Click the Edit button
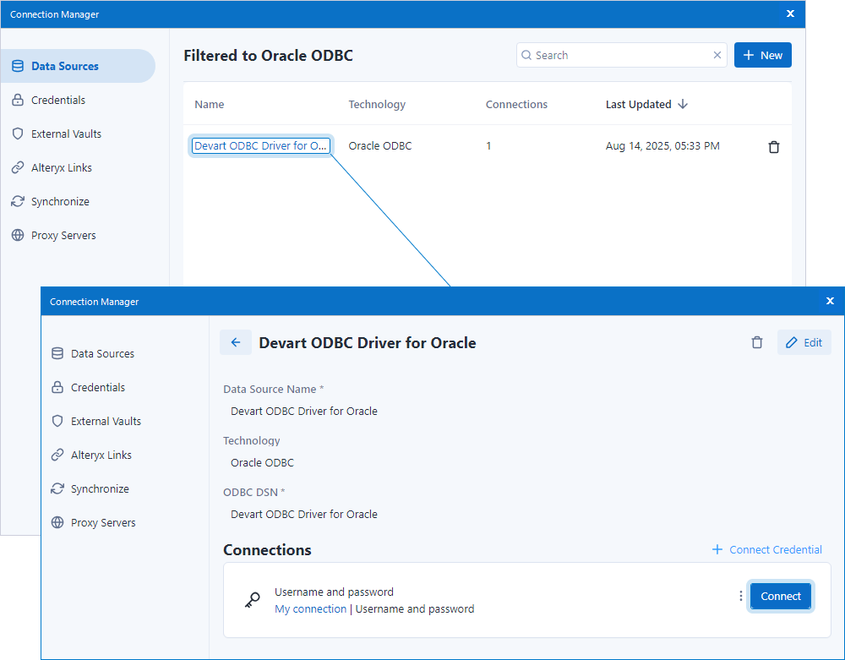Image resolution: width=845 pixels, height=660 pixels. click(x=804, y=342)
